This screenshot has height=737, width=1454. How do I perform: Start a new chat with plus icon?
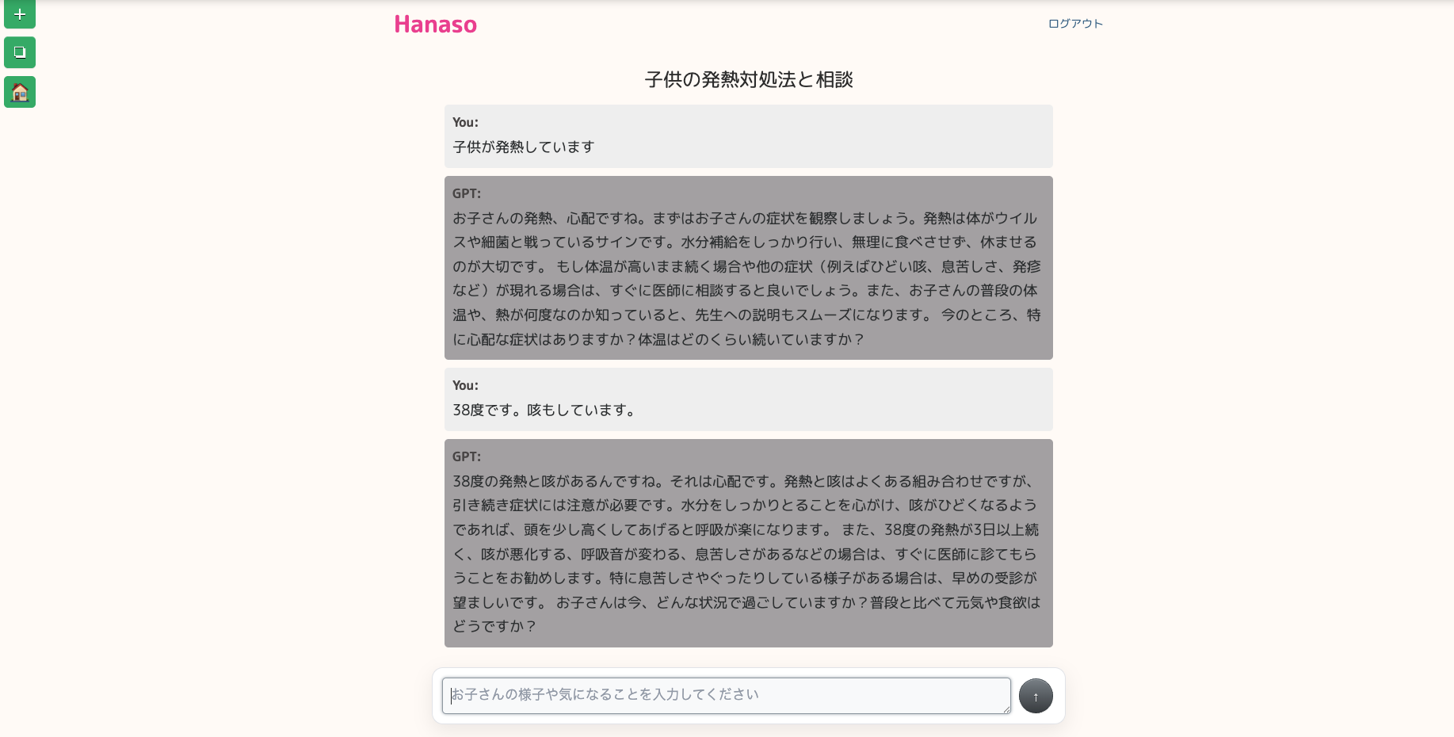20,13
